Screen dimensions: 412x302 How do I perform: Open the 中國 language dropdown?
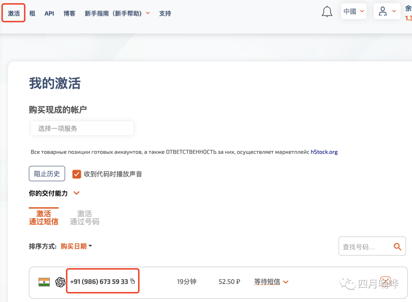(353, 11)
